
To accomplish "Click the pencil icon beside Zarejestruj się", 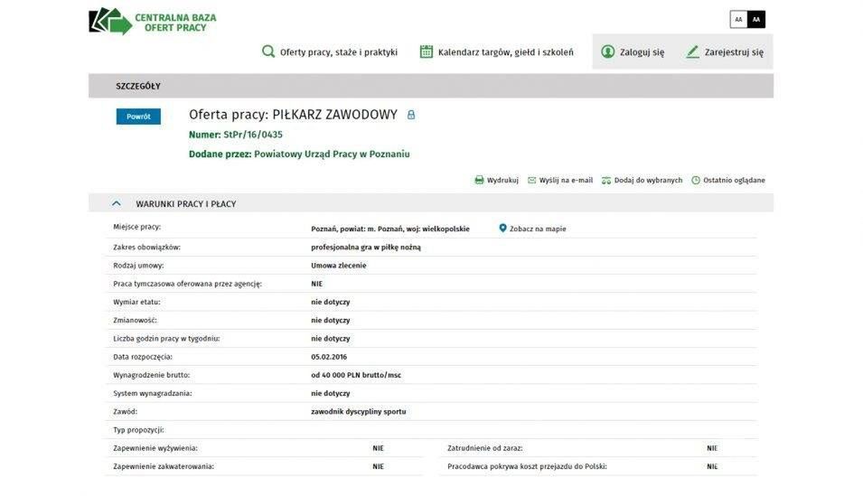I will click(x=692, y=51).
